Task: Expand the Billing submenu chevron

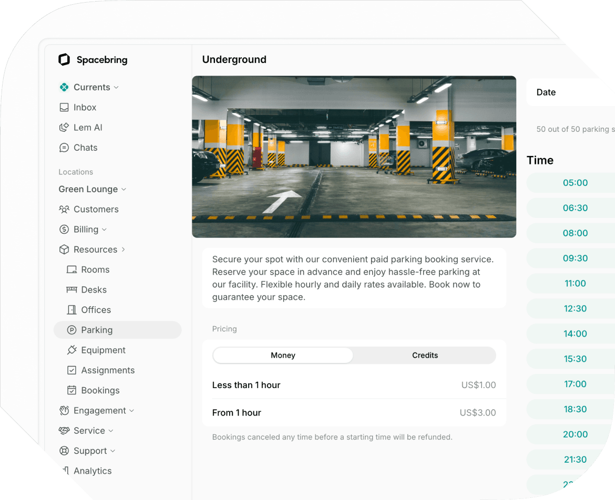Action: [x=104, y=230]
